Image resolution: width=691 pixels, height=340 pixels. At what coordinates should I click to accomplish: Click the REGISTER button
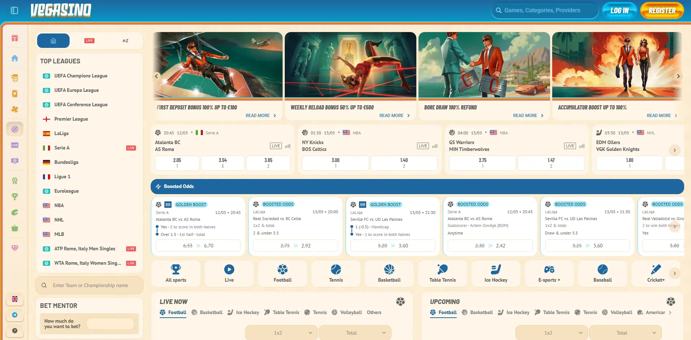[662, 10]
